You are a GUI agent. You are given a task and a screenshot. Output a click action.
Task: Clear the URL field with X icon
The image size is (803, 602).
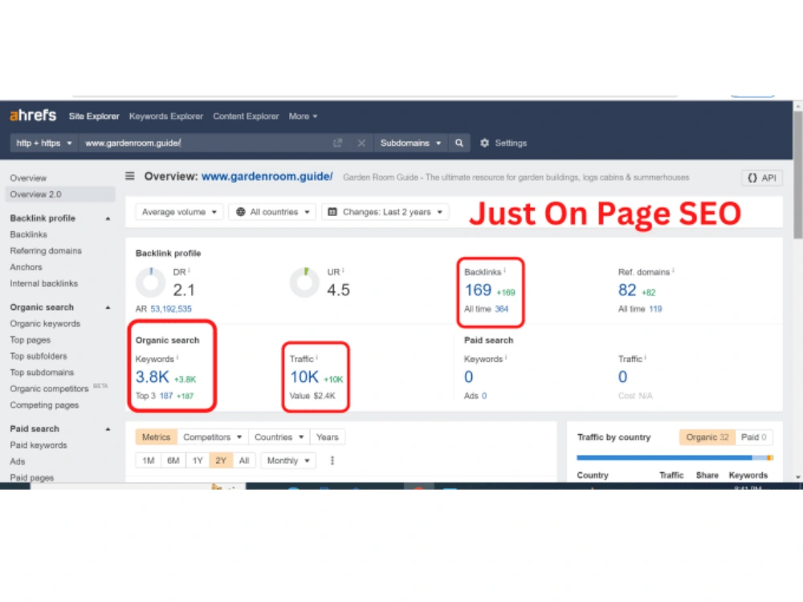coord(361,143)
